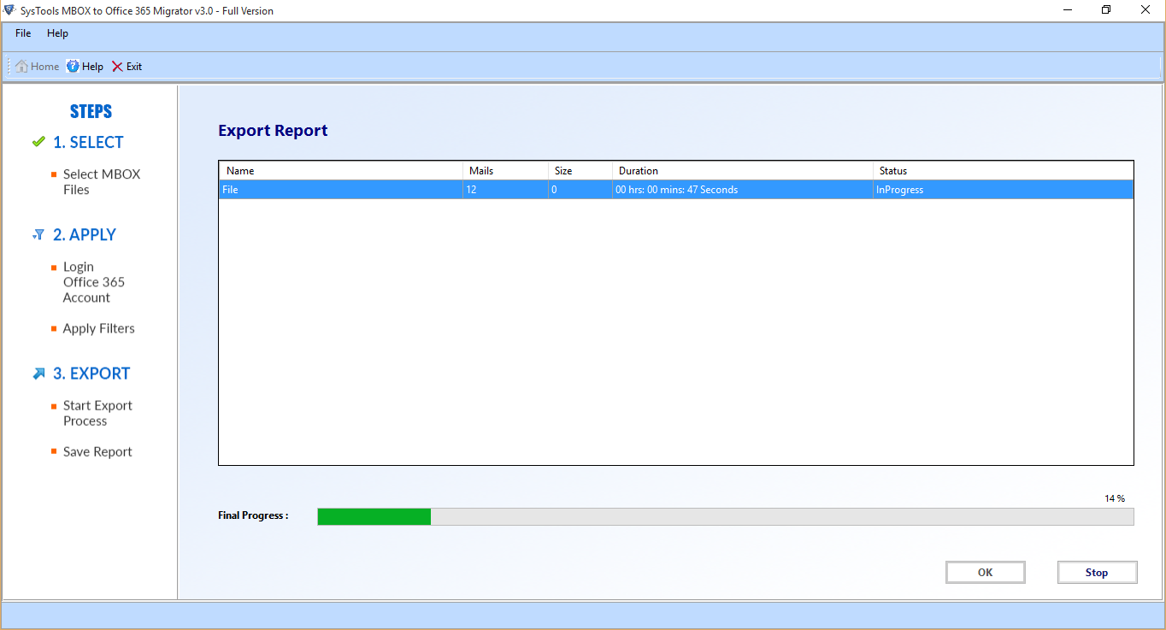
Task: Open the File menu
Action: [23, 33]
